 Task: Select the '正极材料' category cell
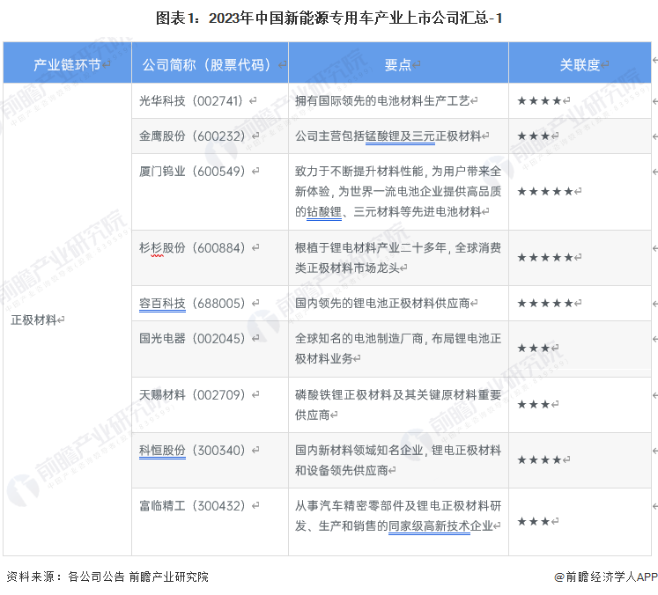click(34, 320)
